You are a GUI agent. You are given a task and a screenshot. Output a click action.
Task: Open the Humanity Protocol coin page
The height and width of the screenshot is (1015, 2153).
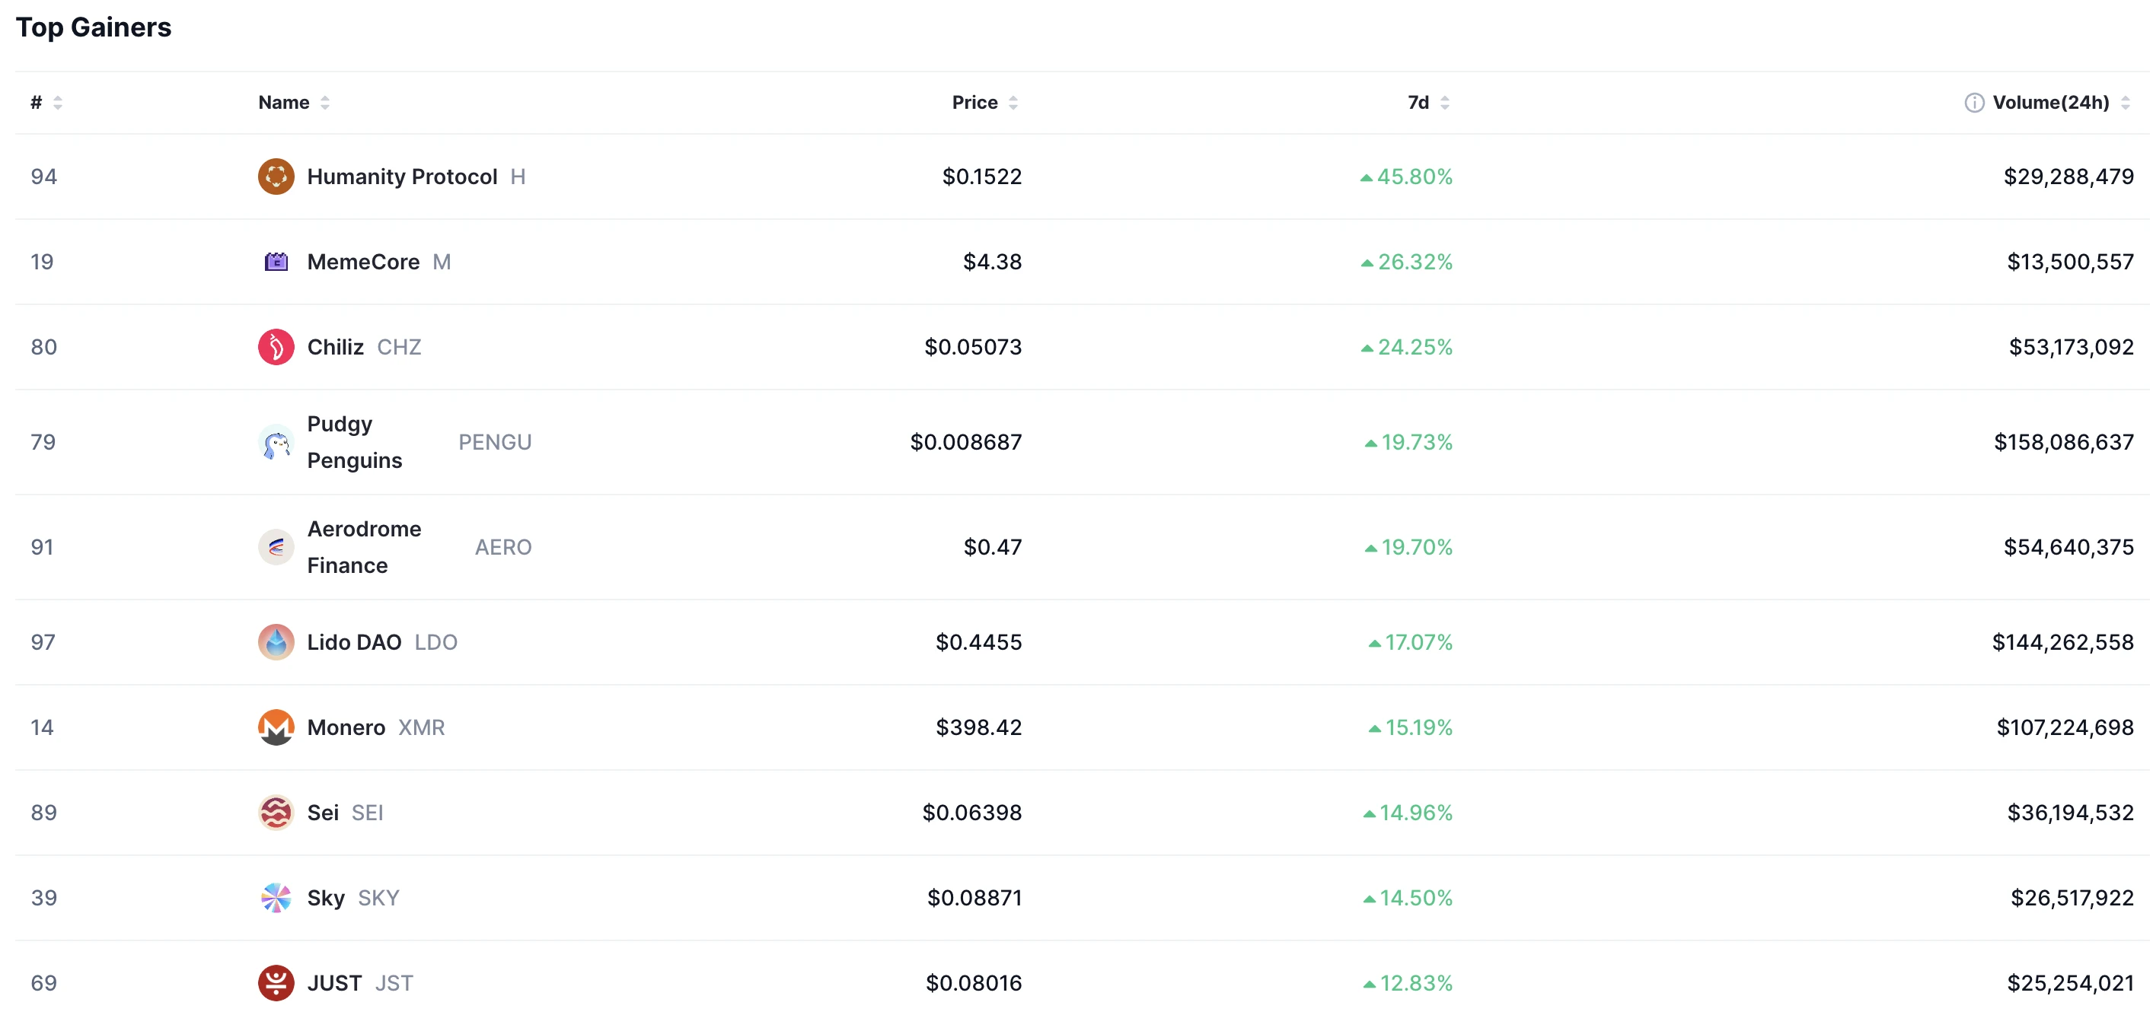402,177
